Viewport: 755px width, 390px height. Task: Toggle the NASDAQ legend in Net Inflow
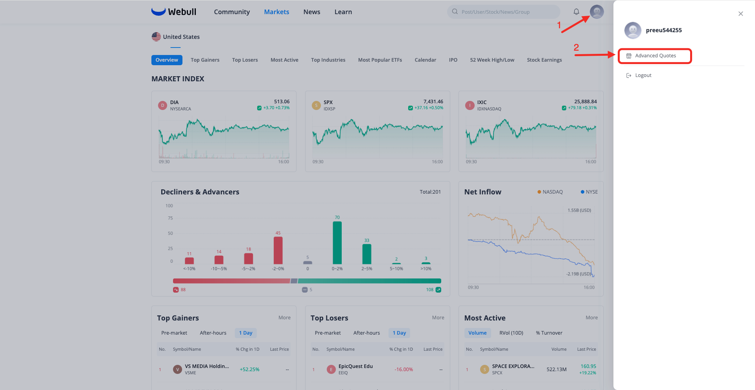pos(550,192)
